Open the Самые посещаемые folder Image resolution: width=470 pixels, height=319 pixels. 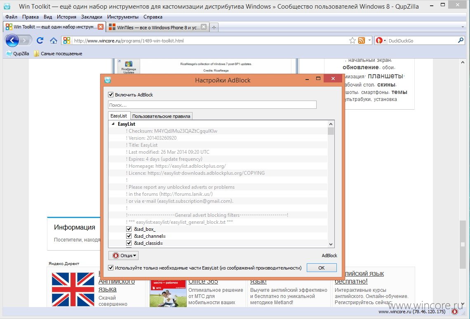point(58,54)
